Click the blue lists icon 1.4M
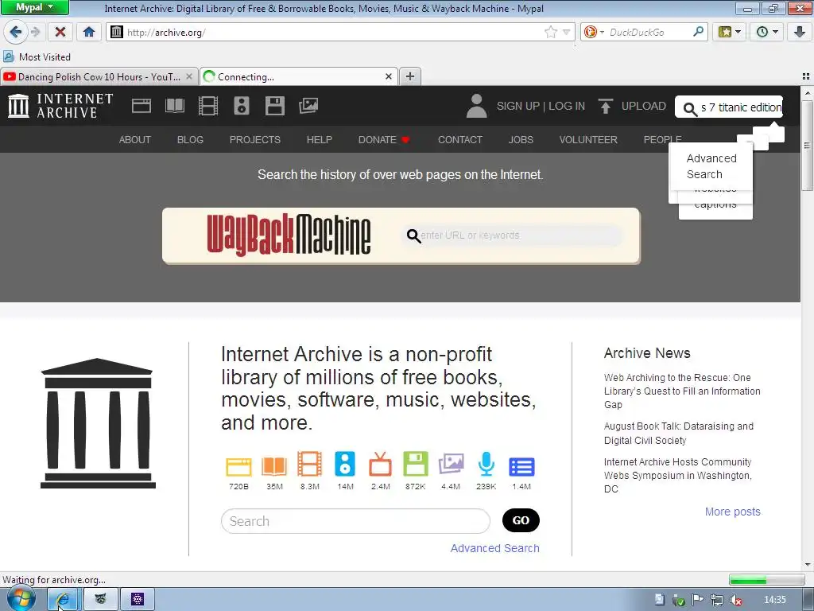This screenshot has width=814, height=611. [521, 467]
